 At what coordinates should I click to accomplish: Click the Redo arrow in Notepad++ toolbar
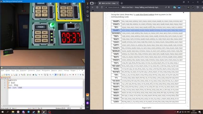tap(30, 75)
